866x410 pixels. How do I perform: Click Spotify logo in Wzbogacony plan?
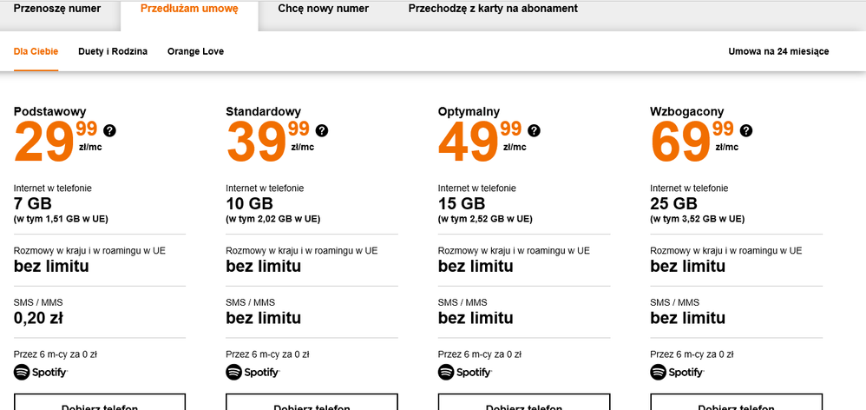[x=677, y=372]
